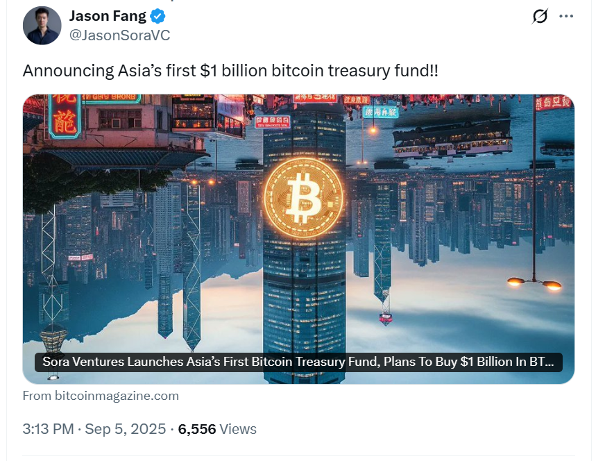Click the teal neon sign near image top
The image size is (605, 461).
(380, 112)
